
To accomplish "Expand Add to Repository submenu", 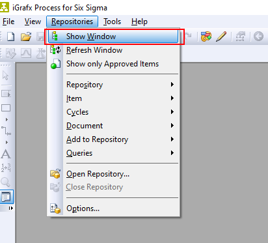I will click(114, 139).
